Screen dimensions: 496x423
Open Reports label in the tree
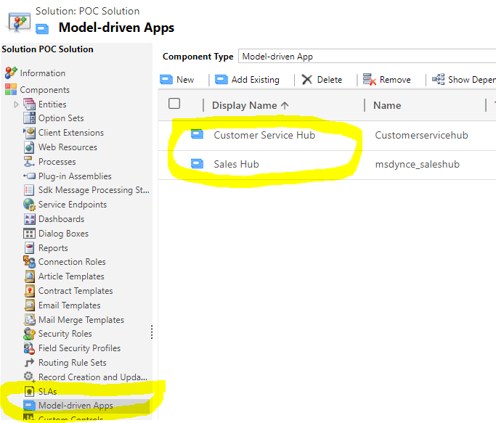(x=53, y=248)
